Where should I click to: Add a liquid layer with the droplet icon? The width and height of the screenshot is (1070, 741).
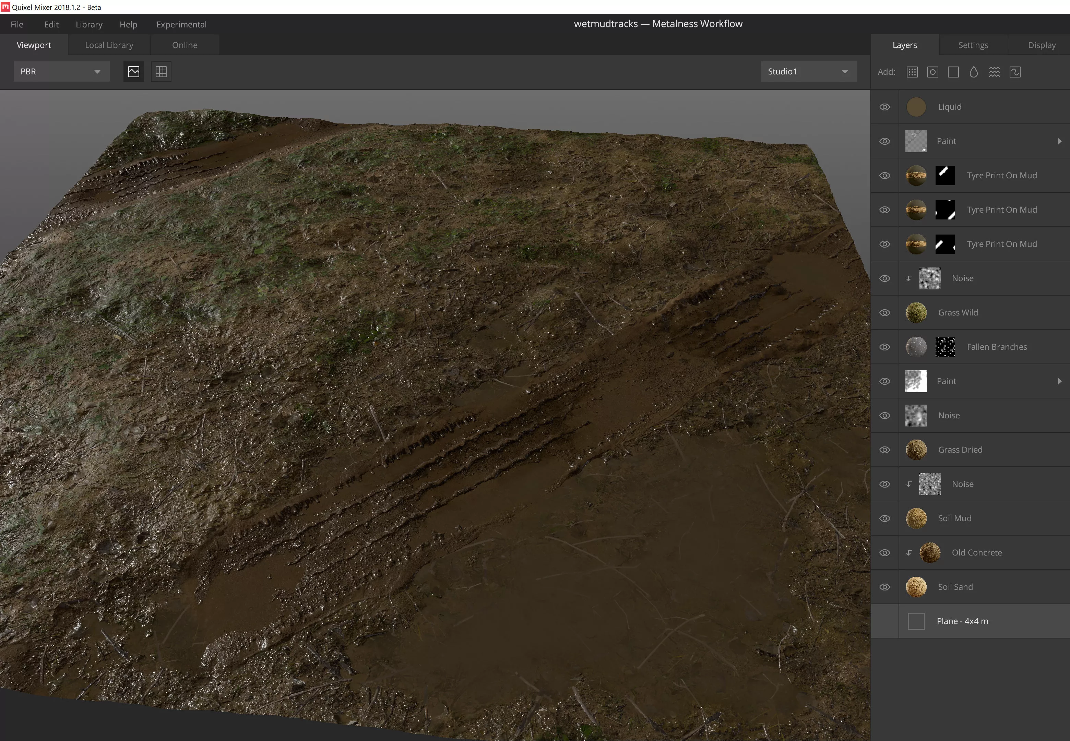pos(973,72)
